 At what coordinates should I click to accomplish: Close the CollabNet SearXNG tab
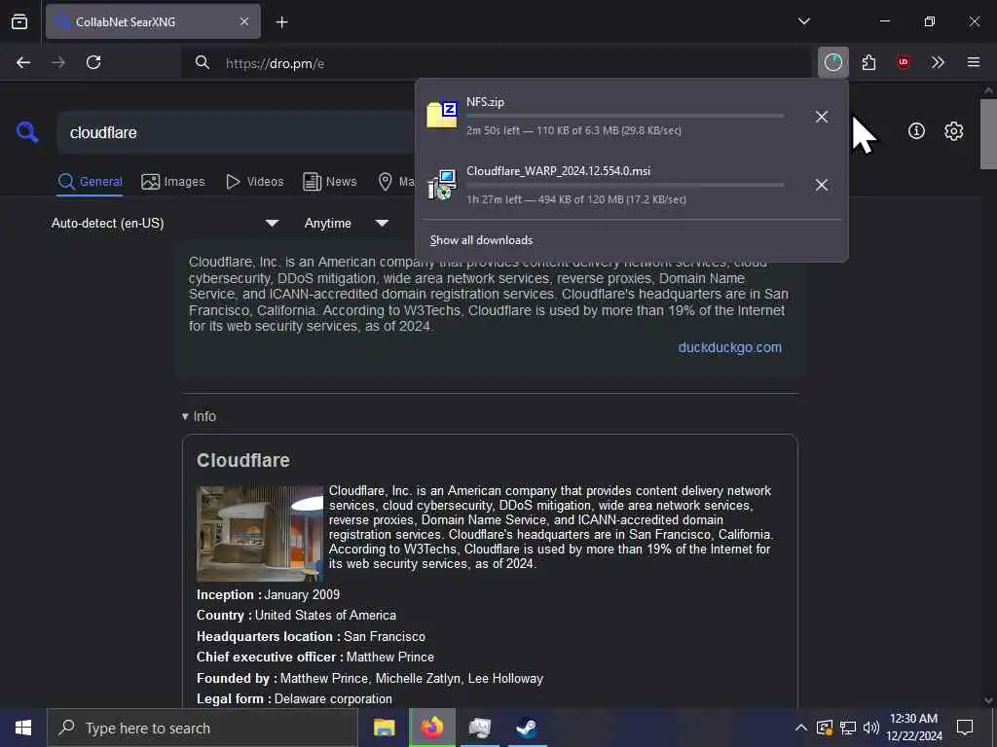point(244,21)
